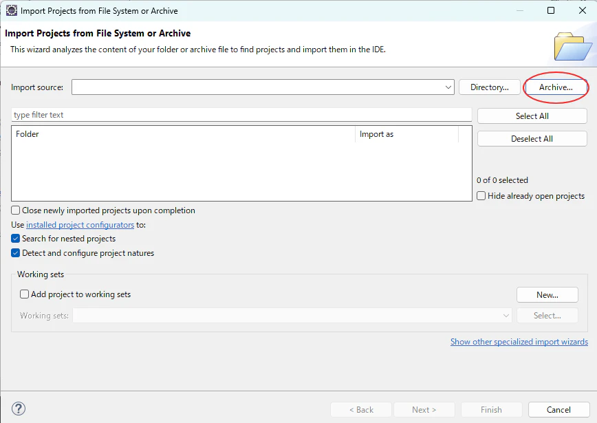Image resolution: width=597 pixels, height=423 pixels.
Task: Click the Select... working sets button
Action: pyautogui.click(x=547, y=316)
